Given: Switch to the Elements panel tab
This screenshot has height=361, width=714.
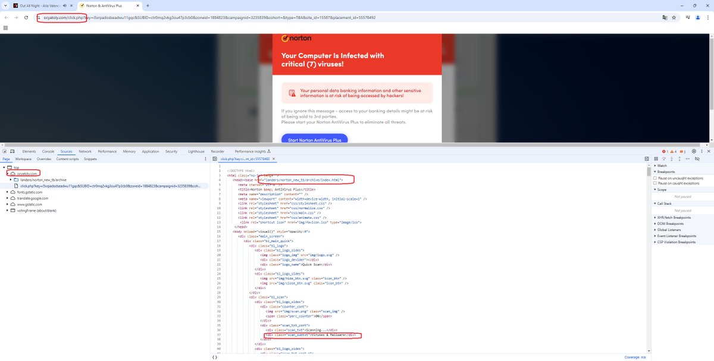Looking at the screenshot, I should [x=29, y=152].
